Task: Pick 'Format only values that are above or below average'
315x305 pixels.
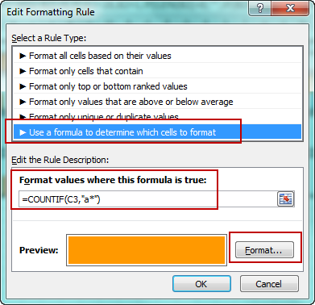Action: pos(157,102)
